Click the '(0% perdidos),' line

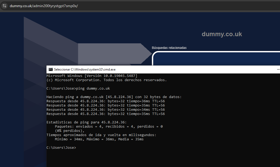(70, 131)
